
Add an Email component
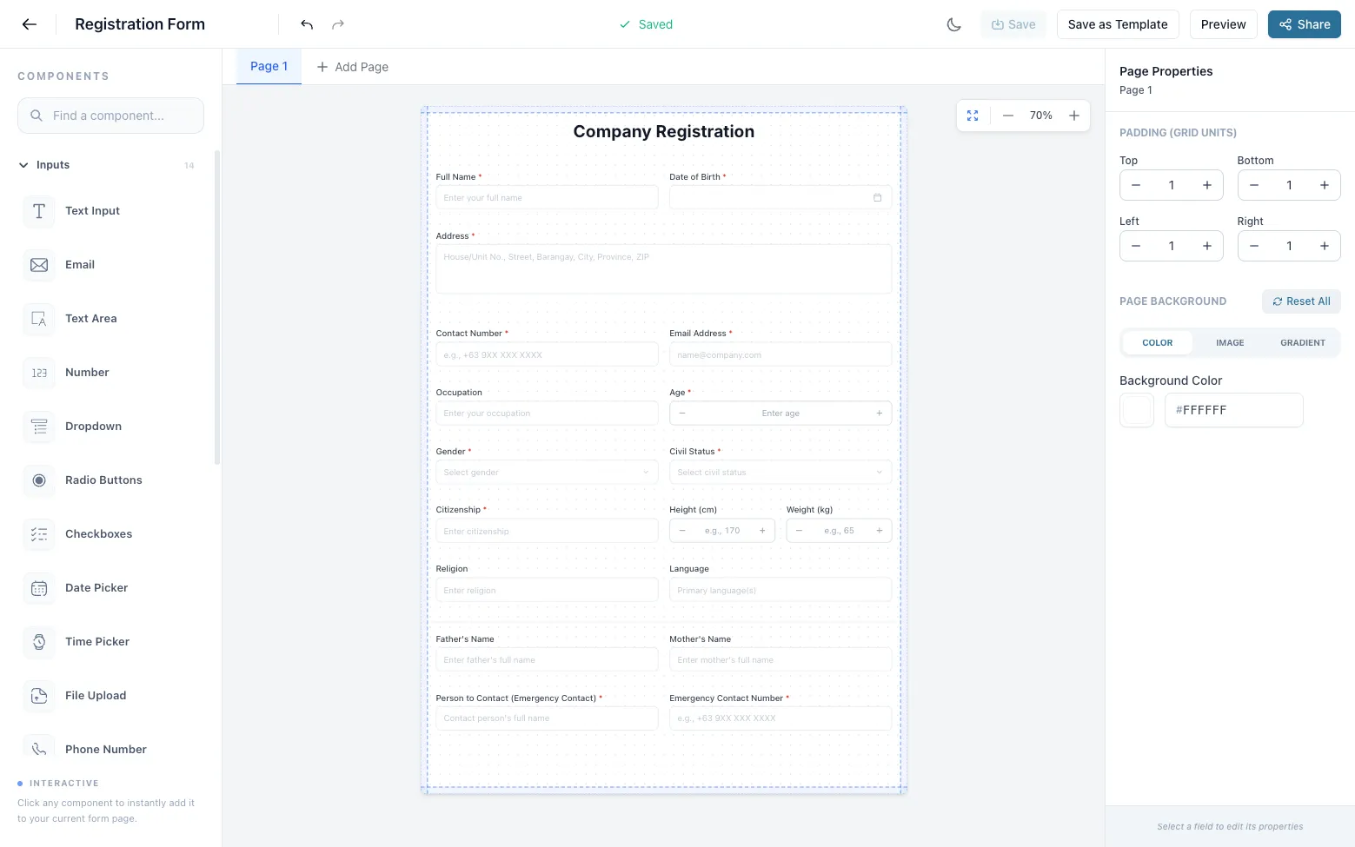click(80, 264)
